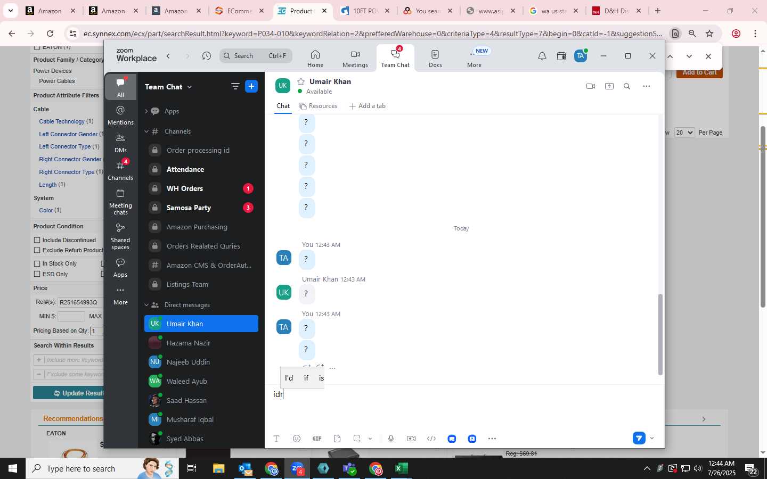767x479 pixels.
Task: Open the send options dropdown arrow
Action: [652, 438]
